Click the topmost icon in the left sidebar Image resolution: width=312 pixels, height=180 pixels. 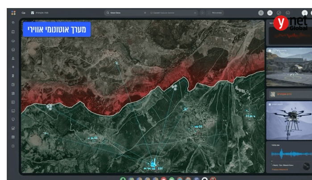click(13, 22)
